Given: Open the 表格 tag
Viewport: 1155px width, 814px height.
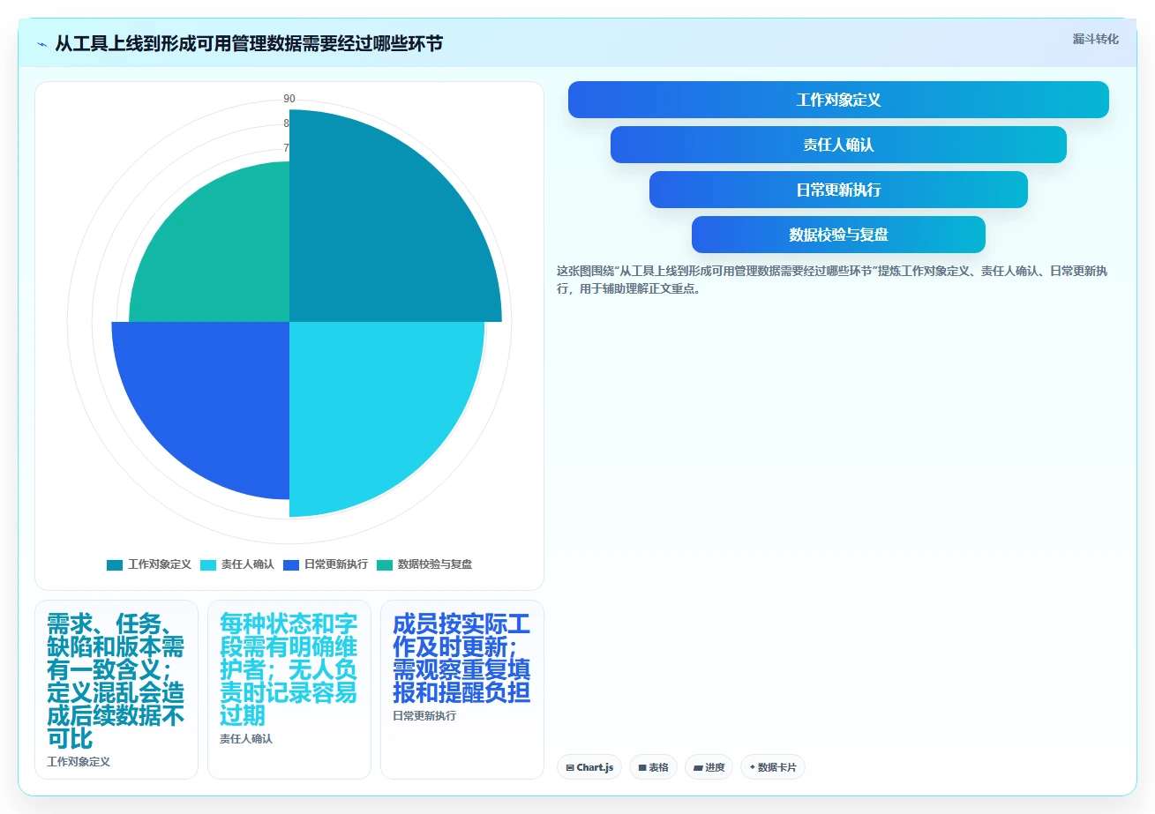Looking at the screenshot, I should click(x=654, y=767).
